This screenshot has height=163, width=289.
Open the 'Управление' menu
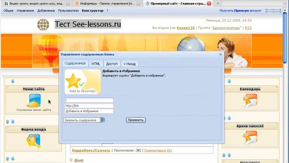(x=25, y=11)
